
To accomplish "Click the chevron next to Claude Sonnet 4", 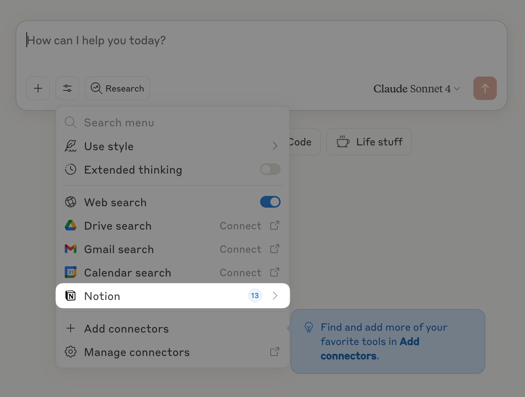I will tap(457, 89).
